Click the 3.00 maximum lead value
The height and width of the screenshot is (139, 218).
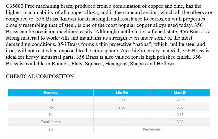[180, 107]
